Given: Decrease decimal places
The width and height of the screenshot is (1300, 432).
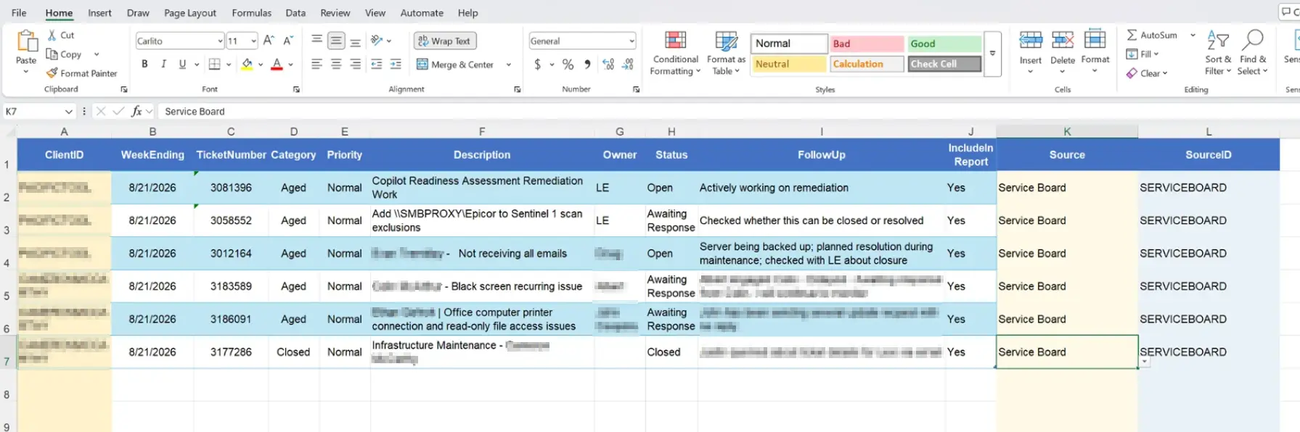Looking at the screenshot, I should pos(629,65).
